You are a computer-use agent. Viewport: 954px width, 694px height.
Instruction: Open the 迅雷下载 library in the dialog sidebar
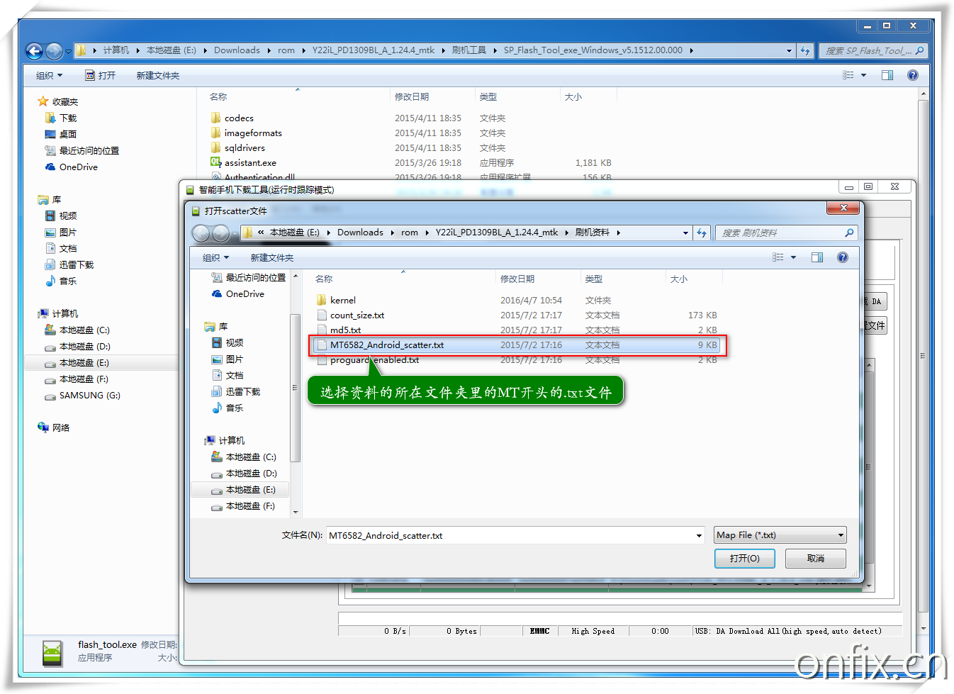[x=242, y=392]
